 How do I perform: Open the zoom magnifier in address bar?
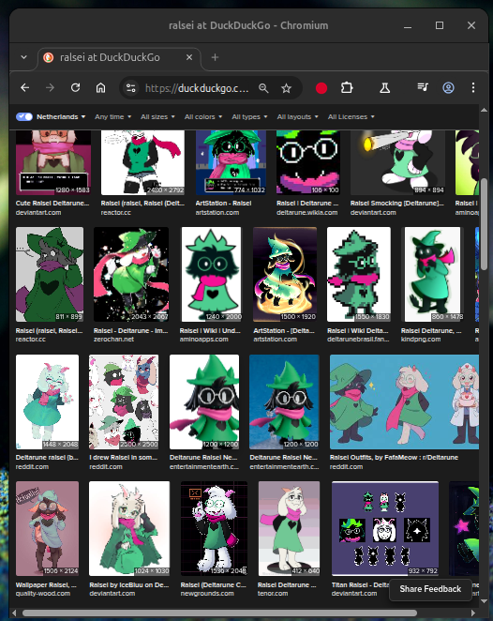263,88
